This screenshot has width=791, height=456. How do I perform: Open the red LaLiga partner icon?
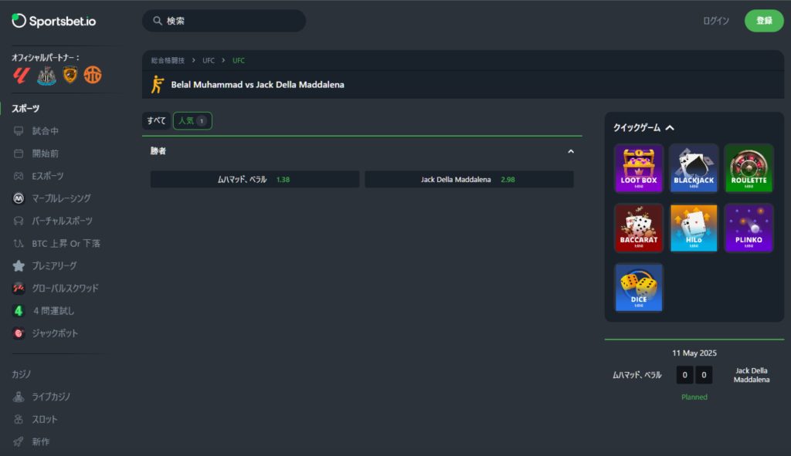pos(21,76)
